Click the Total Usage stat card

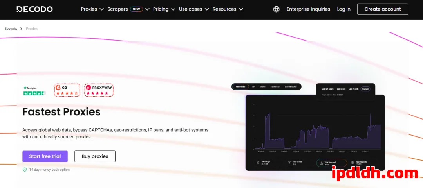coord(268,163)
